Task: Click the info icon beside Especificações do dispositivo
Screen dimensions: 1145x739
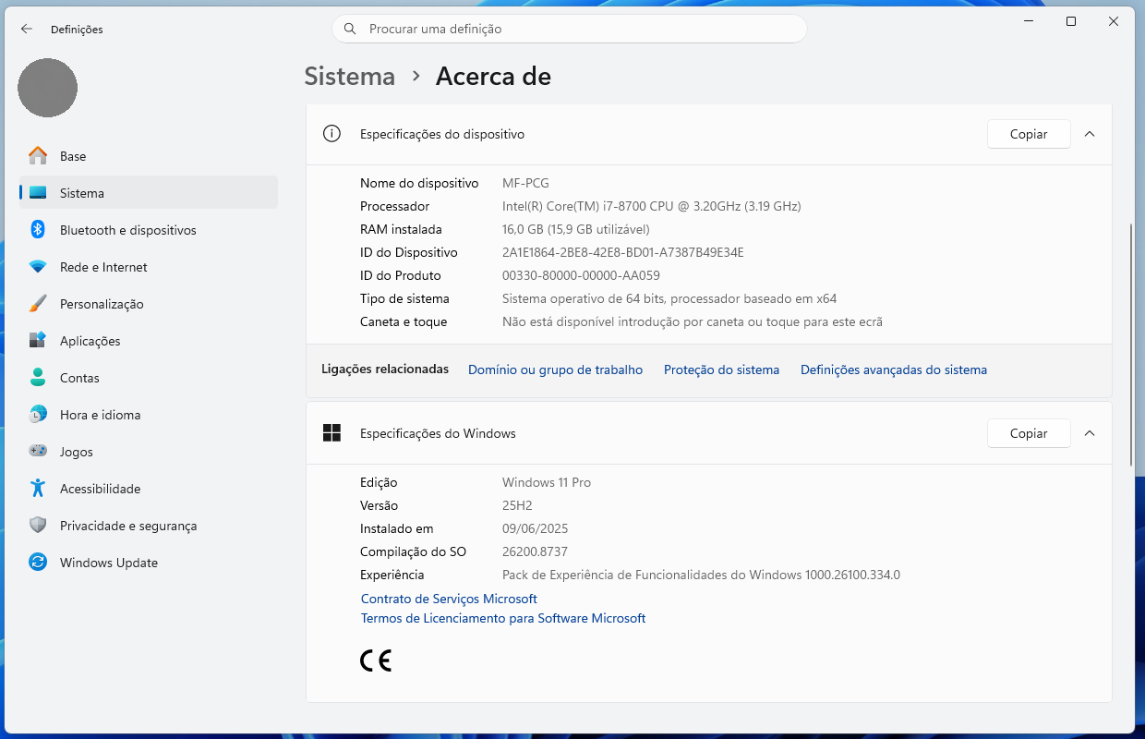Action: tap(331, 134)
